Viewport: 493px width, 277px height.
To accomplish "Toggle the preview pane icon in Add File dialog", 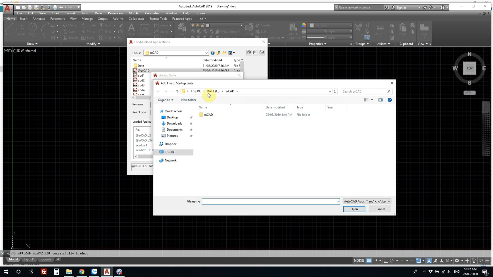I will (380, 100).
